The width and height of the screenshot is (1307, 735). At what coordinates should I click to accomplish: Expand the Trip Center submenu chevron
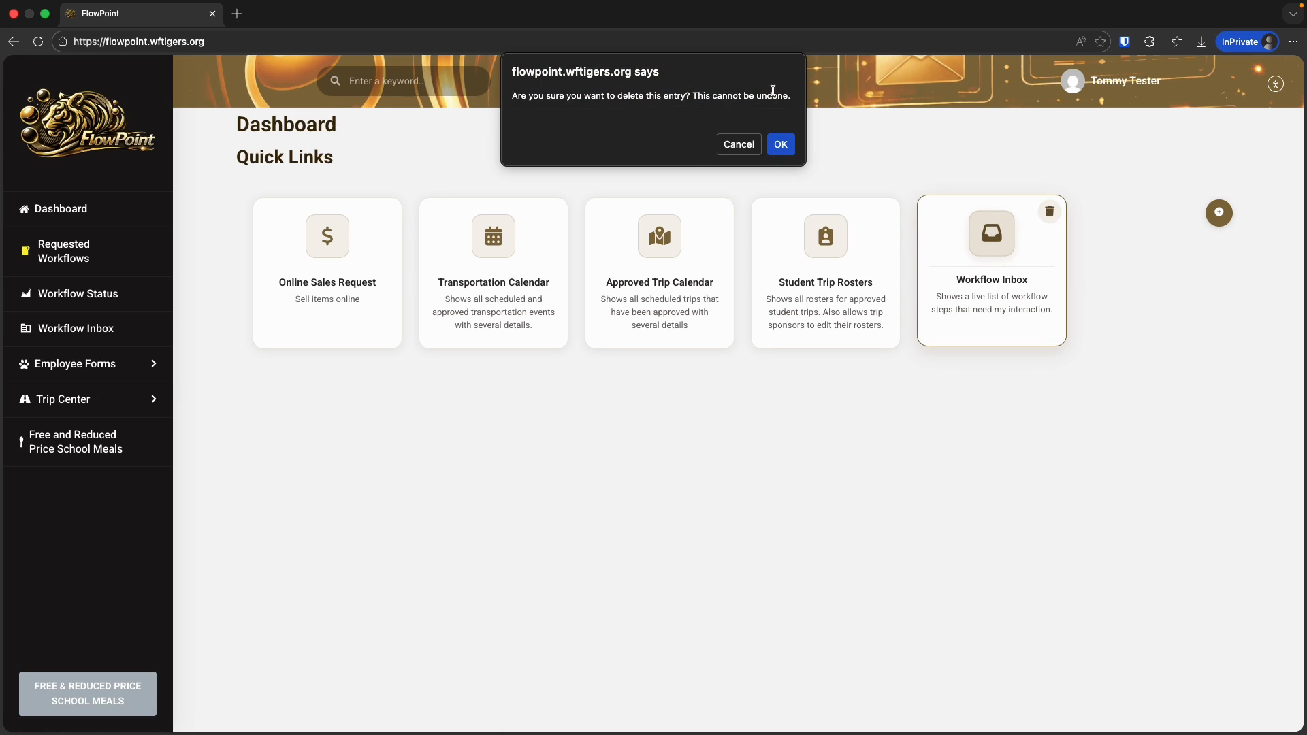[x=154, y=399]
